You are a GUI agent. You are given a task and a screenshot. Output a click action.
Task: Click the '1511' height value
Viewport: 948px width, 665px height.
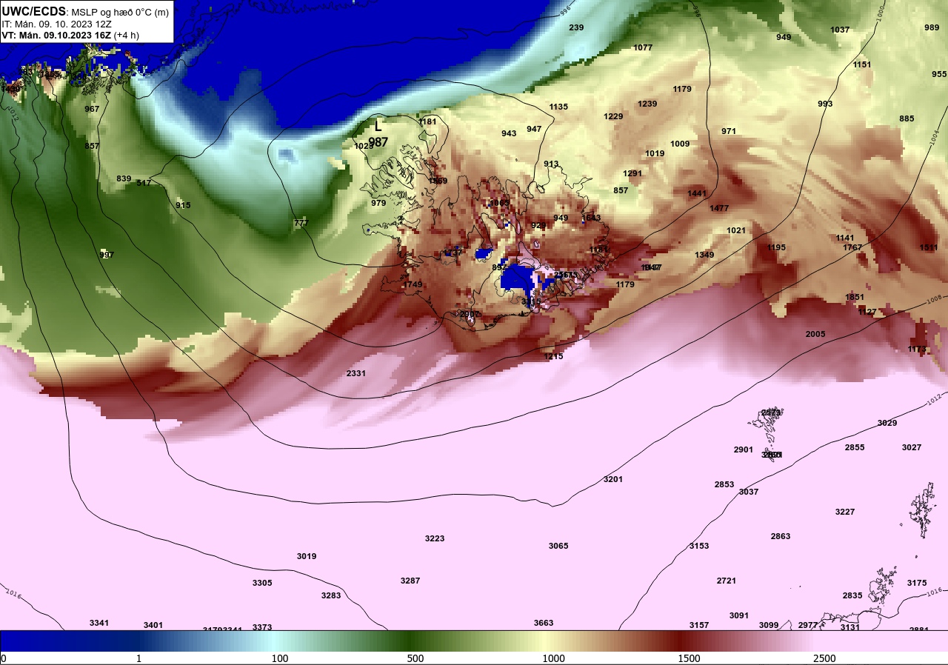click(929, 247)
